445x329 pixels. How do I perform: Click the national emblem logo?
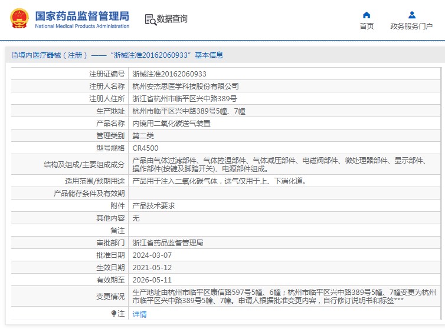pyautogui.click(x=19, y=18)
